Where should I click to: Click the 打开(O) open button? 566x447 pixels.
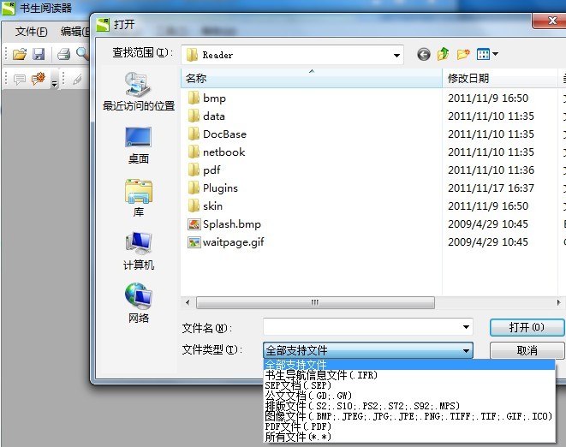coord(527,327)
